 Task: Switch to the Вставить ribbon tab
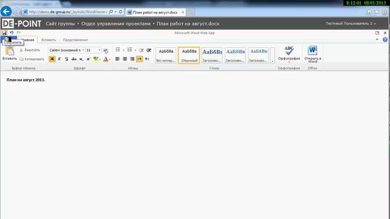(49, 40)
